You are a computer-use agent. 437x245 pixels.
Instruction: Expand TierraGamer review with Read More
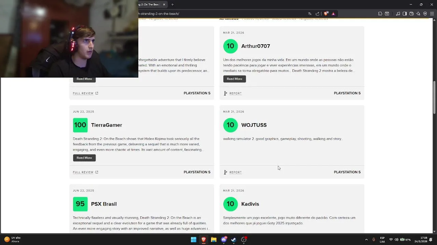84,158
